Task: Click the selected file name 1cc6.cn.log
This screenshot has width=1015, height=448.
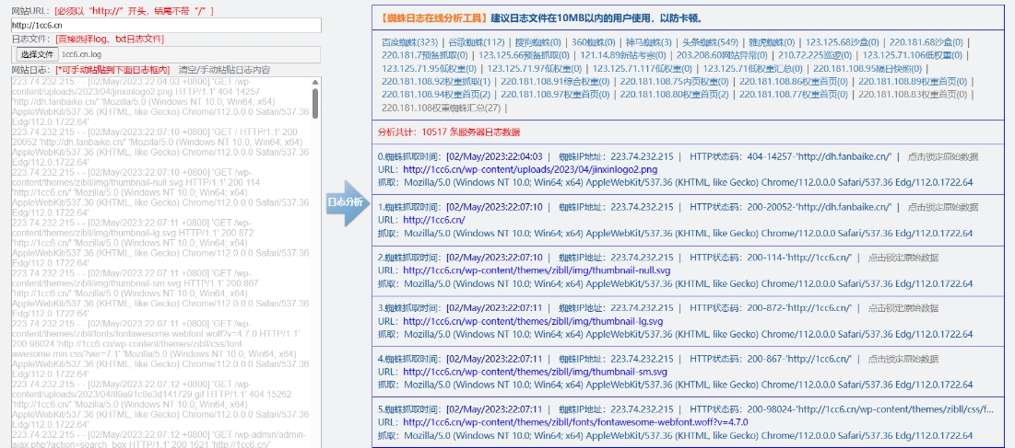Action: tap(81, 55)
